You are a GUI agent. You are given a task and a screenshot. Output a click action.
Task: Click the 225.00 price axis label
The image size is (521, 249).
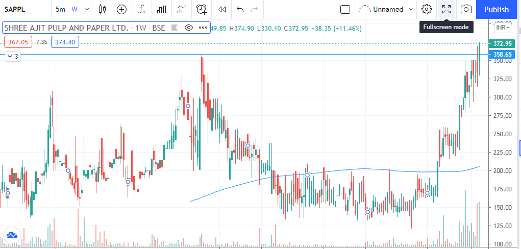[503, 152]
